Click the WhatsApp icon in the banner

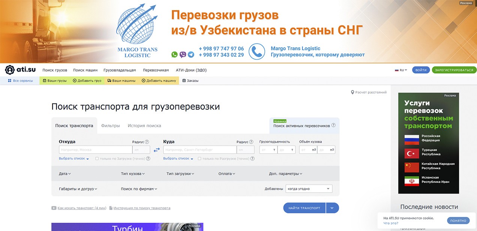(x=174, y=55)
